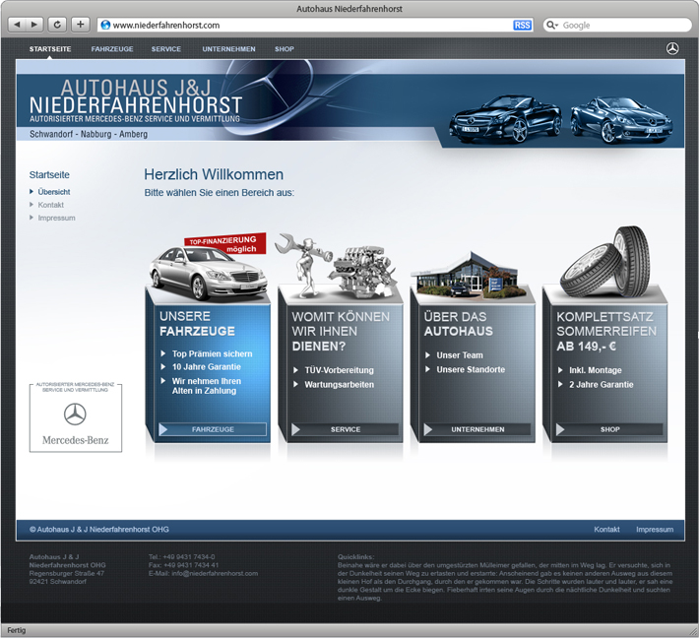Viewport: 699px width, 638px height.
Task: Open the SHOP navigation tab
Action: [284, 49]
